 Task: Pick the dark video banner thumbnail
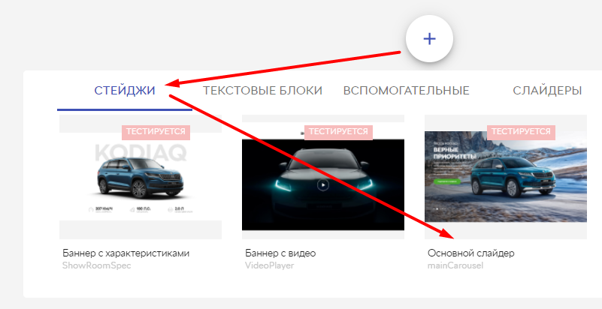click(x=323, y=177)
